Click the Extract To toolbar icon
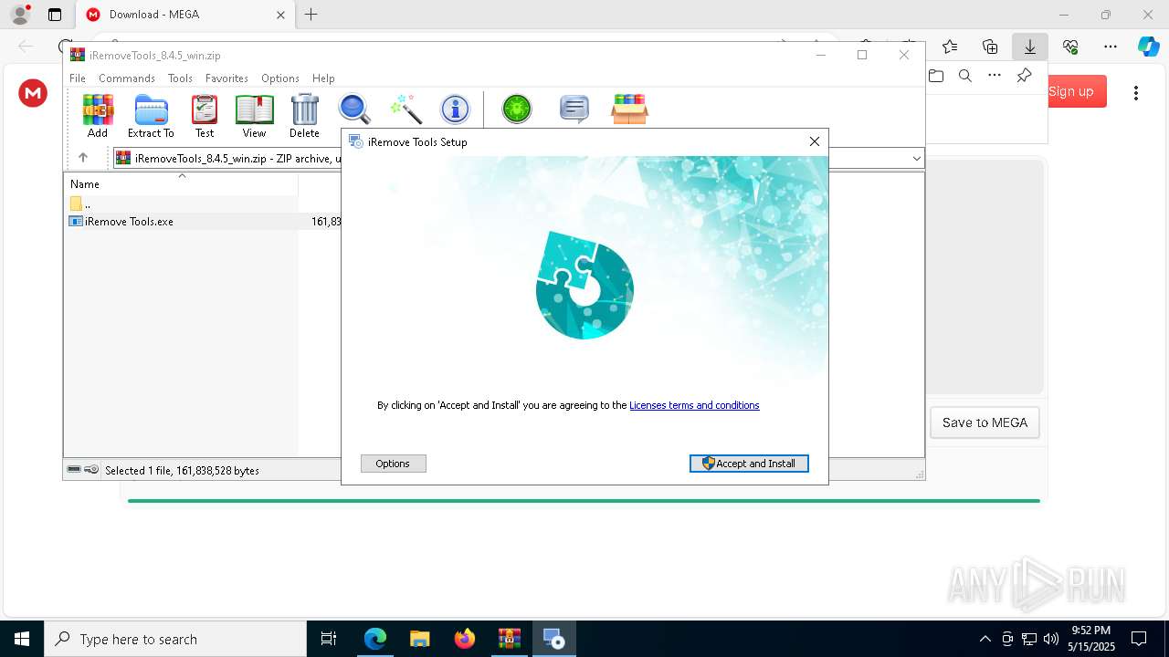The width and height of the screenshot is (1169, 657). coord(151,116)
